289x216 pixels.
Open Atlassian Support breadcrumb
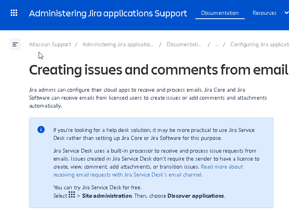click(x=50, y=44)
